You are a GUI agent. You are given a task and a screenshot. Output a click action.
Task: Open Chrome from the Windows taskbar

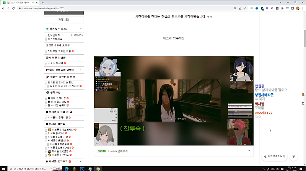pos(98,169)
